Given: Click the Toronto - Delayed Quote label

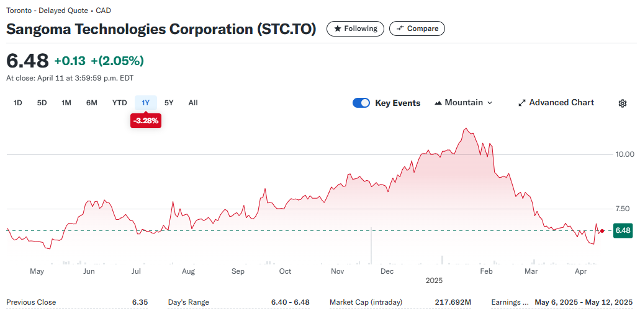Looking at the screenshot, I should pyautogui.click(x=58, y=11).
